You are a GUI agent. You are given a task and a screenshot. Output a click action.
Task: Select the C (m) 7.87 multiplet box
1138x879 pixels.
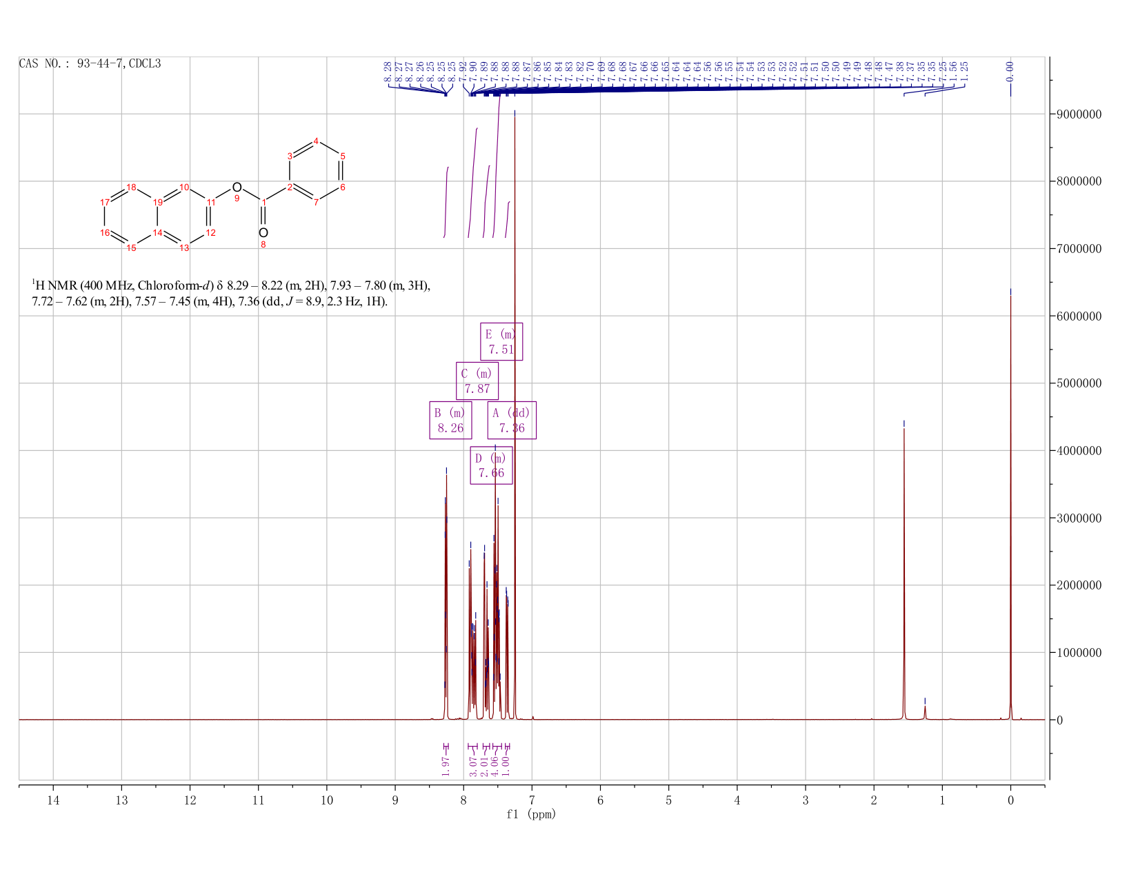477,381
